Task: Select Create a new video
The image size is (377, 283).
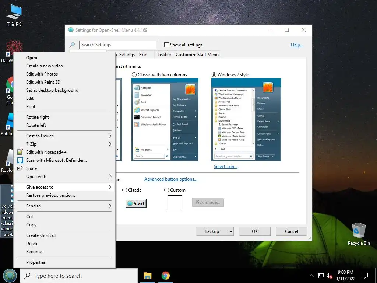Action: [64, 66]
